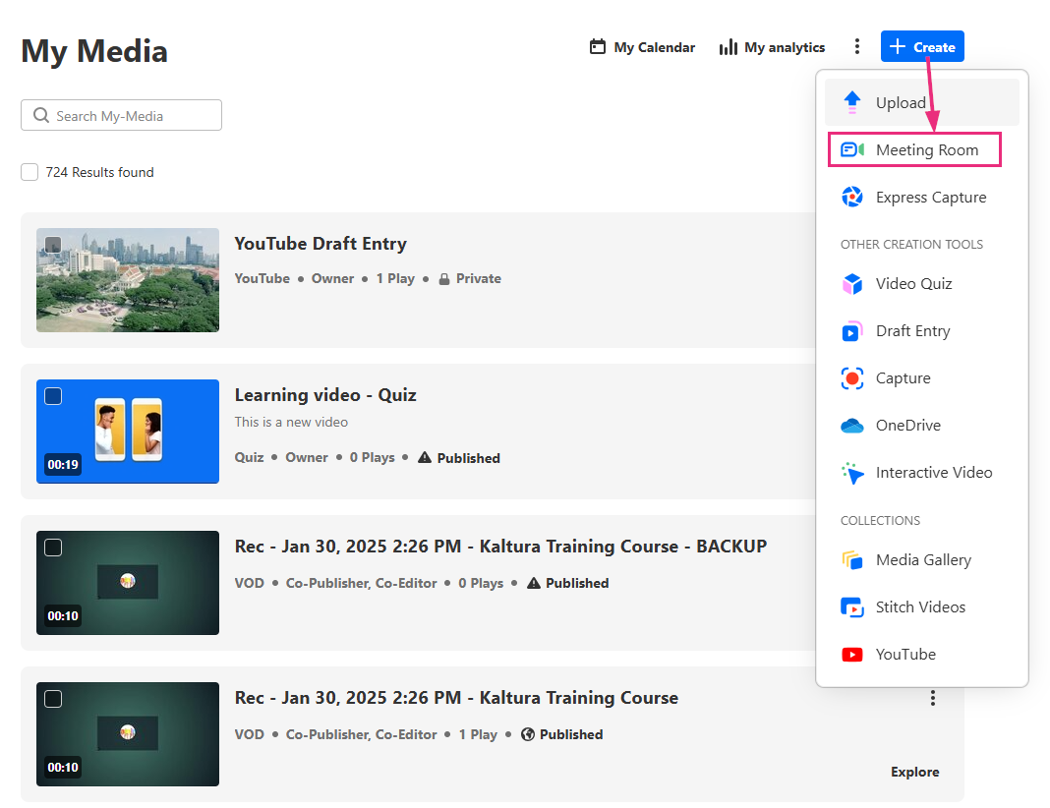
Task: Click 'This is a new video' description
Action: pyautogui.click(x=291, y=422)
